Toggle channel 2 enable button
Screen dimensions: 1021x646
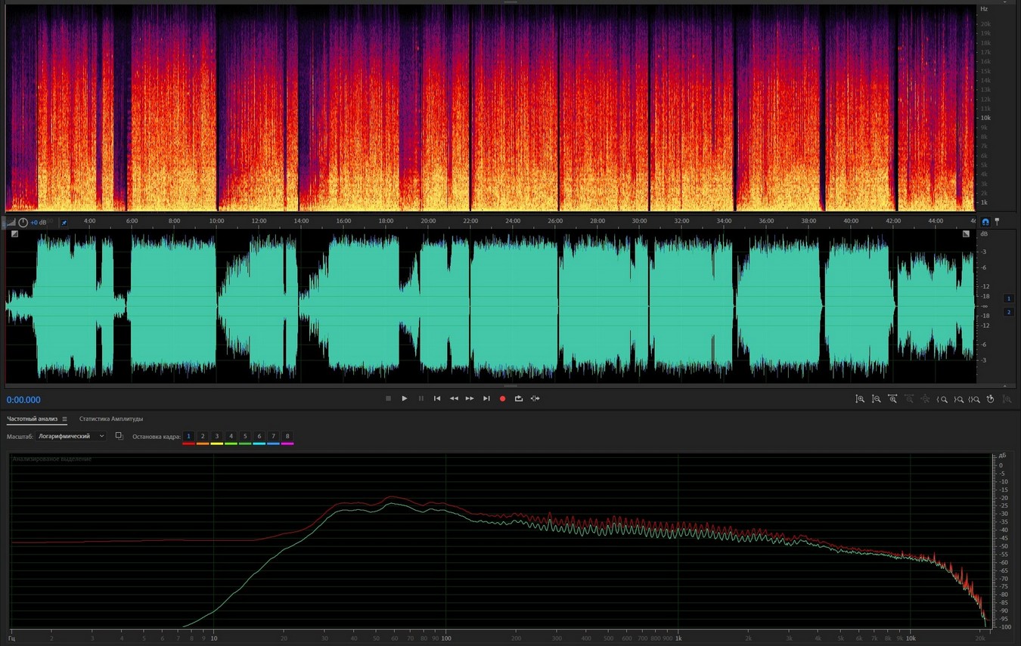point(1008,312)
